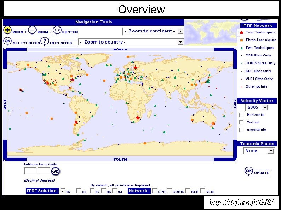The image size is (281, 210).
Task: Enable the SLR network checkbox
Action: (x=188, y=191)
